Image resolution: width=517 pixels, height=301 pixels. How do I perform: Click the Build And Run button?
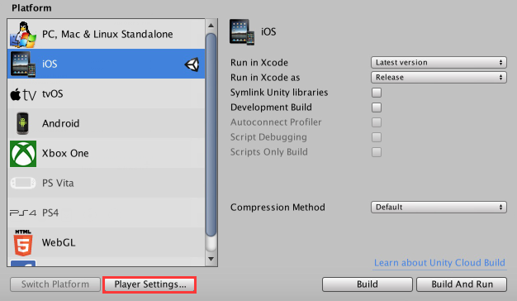[462, 284]
